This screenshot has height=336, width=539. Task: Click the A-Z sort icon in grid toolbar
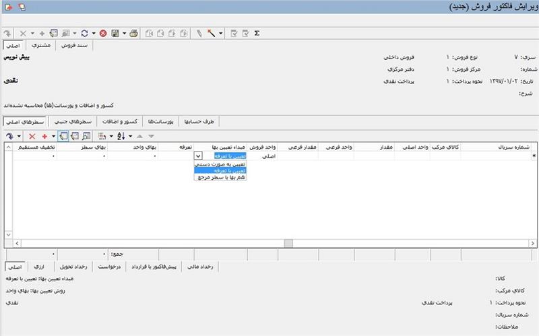click(120, 136)
